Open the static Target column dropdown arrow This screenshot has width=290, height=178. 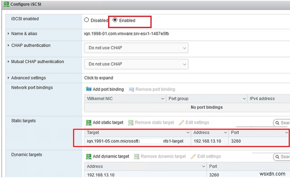tap(188, 133)
